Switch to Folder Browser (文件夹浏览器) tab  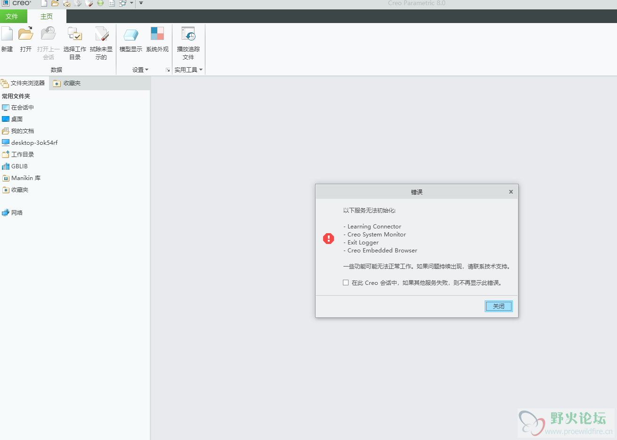(24, 83)
